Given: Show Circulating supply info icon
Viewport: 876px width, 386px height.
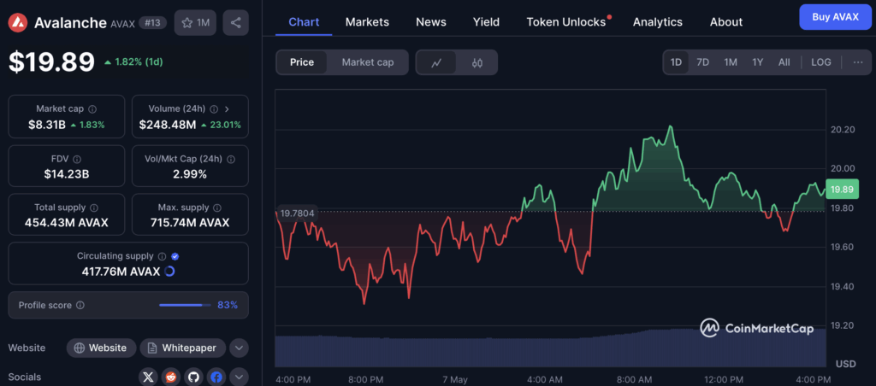Looking at the screenshot, I should [162, 256].
